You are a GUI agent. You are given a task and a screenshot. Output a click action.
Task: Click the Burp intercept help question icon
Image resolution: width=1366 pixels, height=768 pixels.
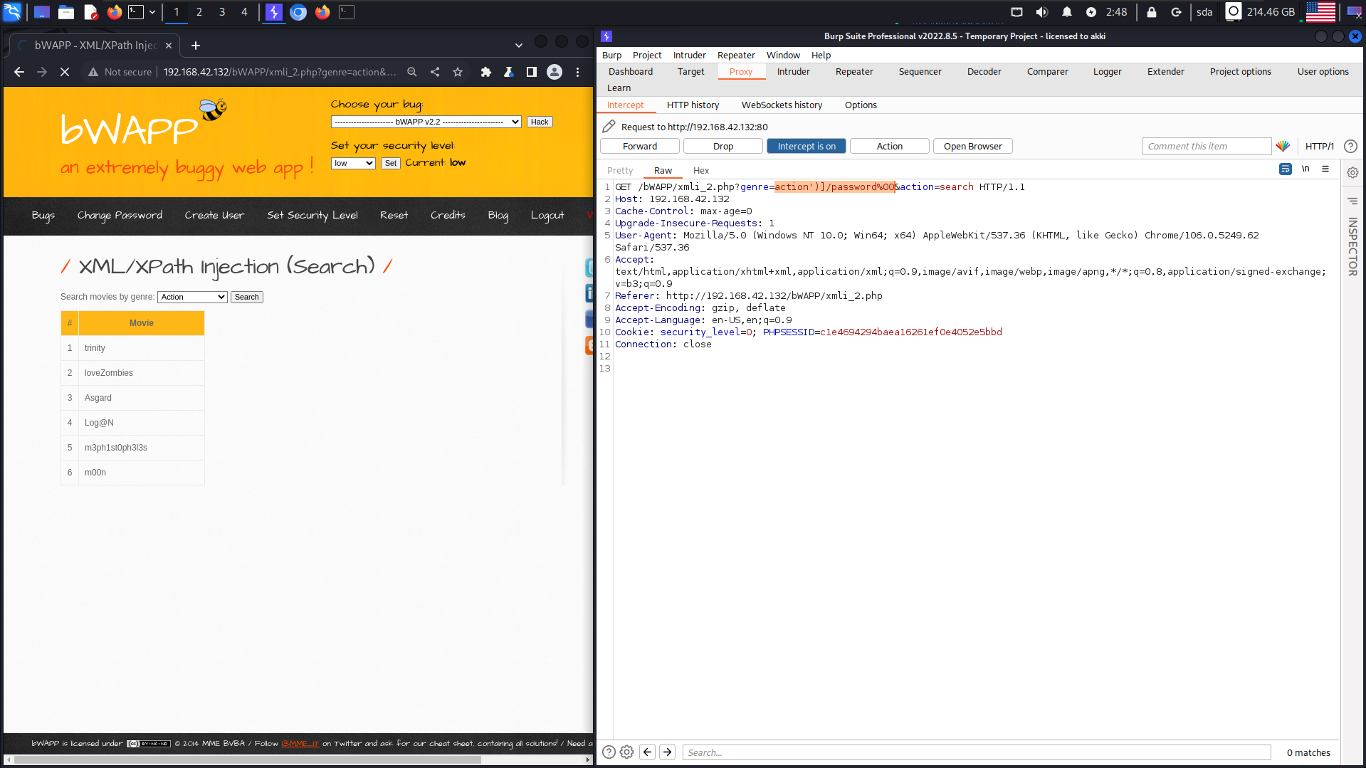[1350, 146]
